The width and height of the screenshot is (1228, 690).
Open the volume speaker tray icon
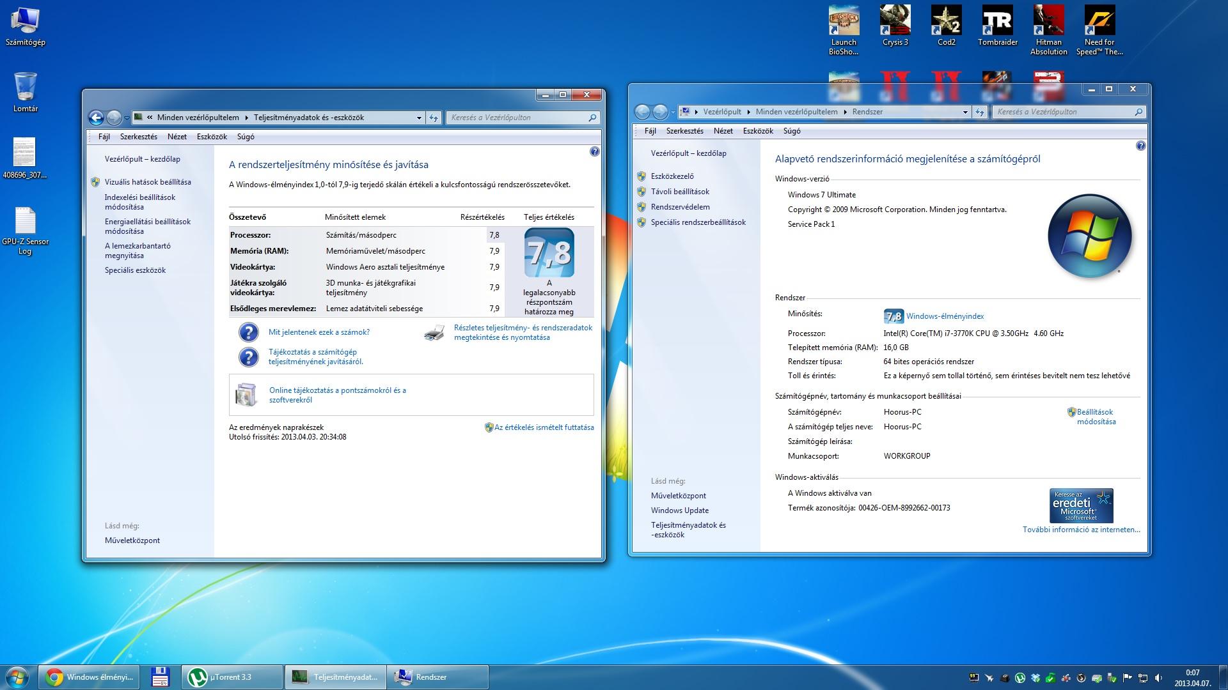1158,678
